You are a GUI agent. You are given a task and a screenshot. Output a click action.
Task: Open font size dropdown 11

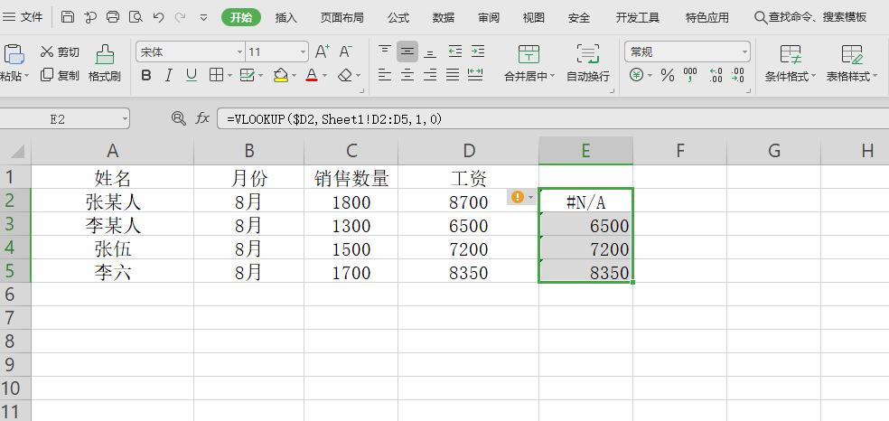coord(303,52)
